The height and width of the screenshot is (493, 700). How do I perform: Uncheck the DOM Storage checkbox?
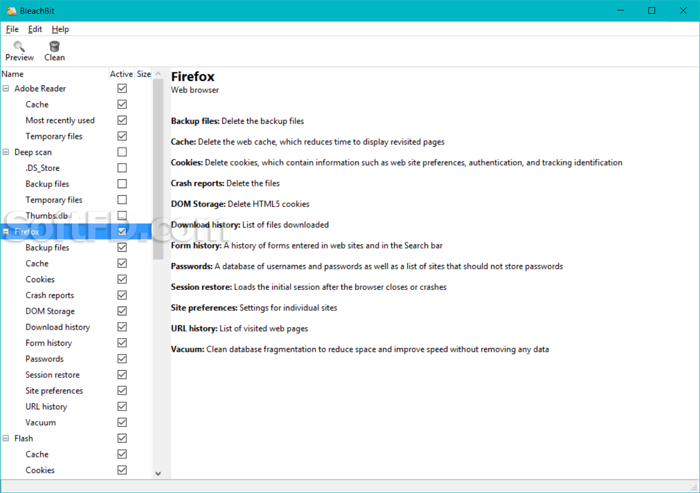pos(122,311)
